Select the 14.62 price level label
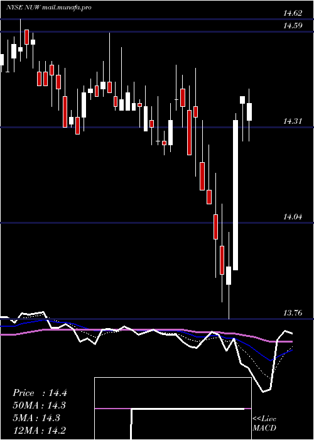Screen dimensions: 314x440 (293, 13)
